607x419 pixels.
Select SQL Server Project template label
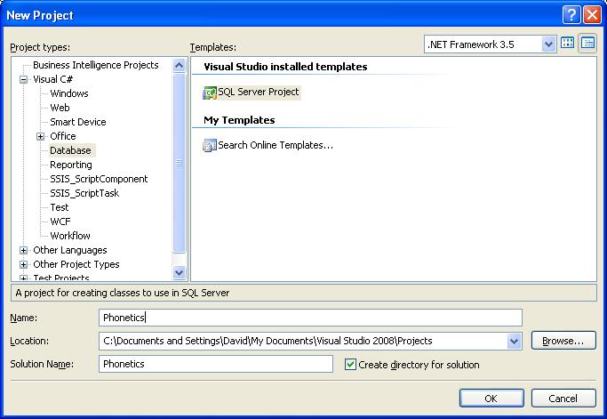tap(259, 92)
